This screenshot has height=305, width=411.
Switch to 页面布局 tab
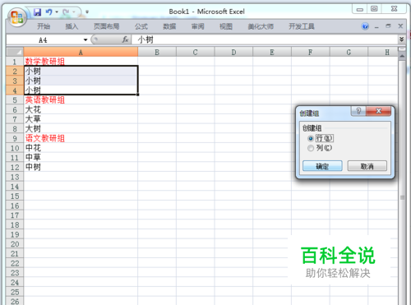107,26
